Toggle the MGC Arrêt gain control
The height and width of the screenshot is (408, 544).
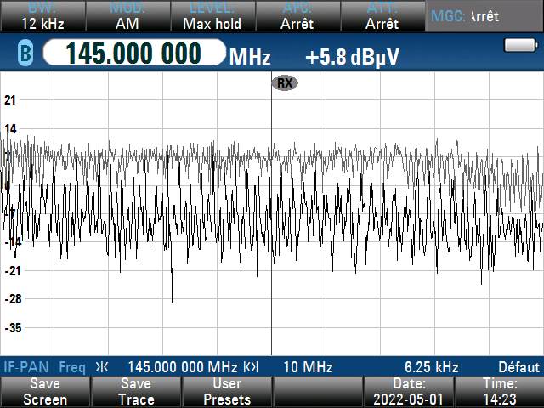pos(484,17)
